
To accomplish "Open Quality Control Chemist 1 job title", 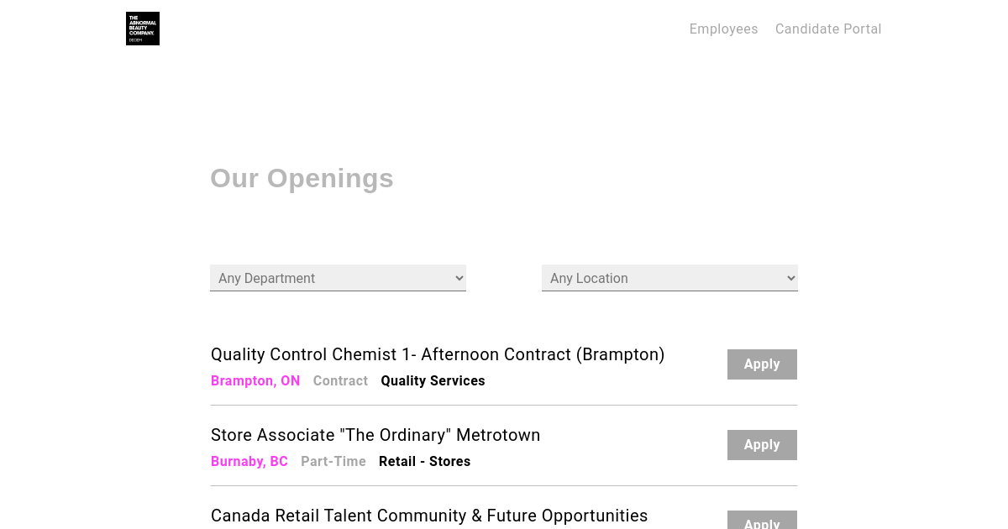I will (438, 354).
